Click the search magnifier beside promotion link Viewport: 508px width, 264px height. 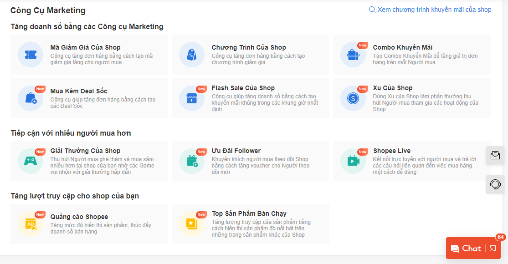(x=373, y=9)
